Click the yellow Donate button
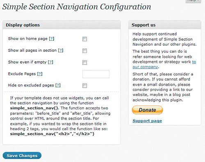 click(x=147, y=110)
